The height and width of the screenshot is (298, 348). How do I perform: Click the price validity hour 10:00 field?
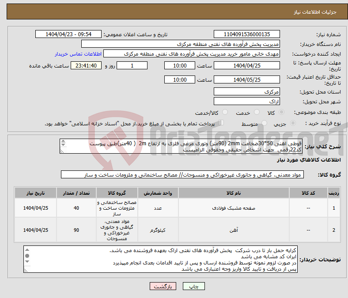180,79
